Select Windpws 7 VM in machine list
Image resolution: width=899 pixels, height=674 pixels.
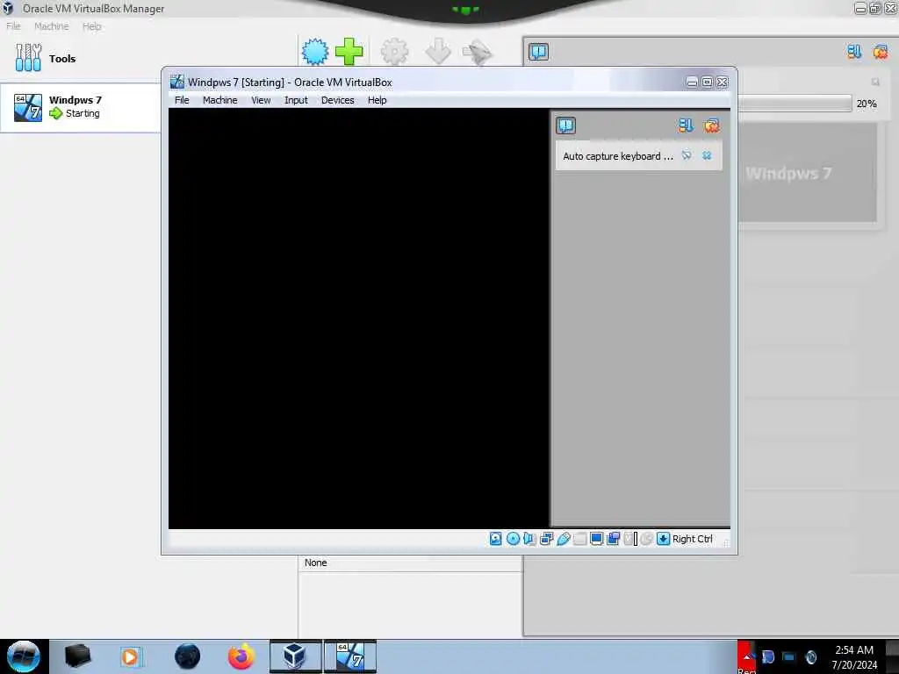[81, 108]
